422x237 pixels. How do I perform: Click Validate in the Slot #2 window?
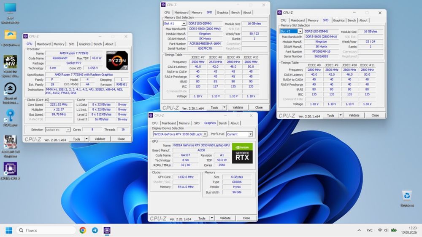click(x=354, y=115)
